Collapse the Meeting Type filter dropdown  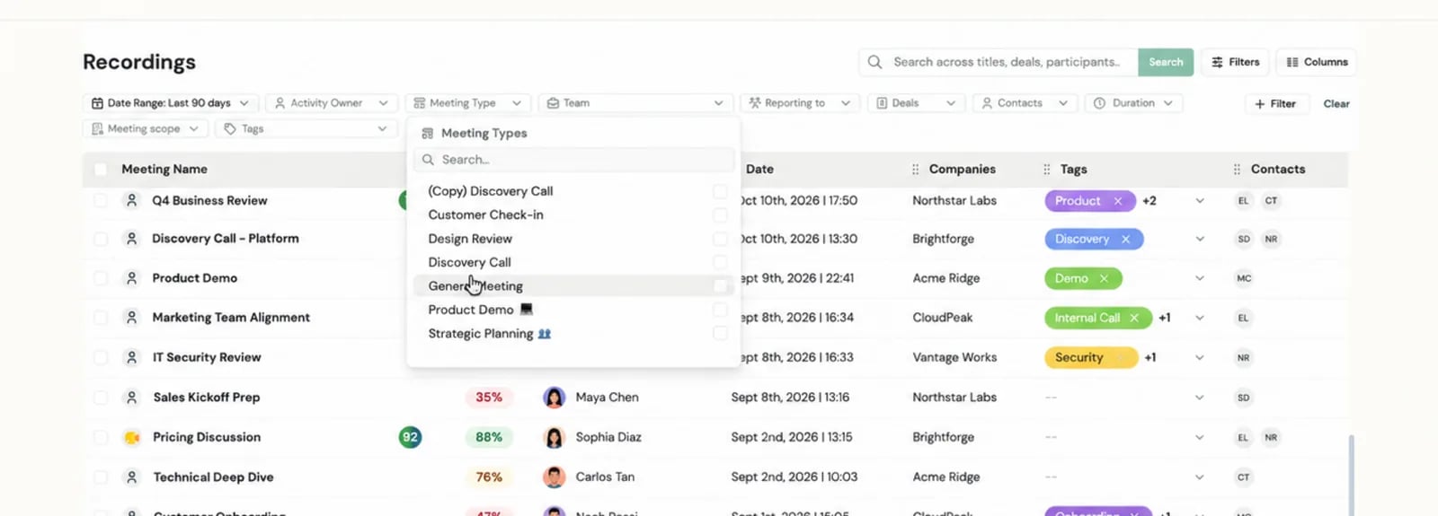click(467, 103)
